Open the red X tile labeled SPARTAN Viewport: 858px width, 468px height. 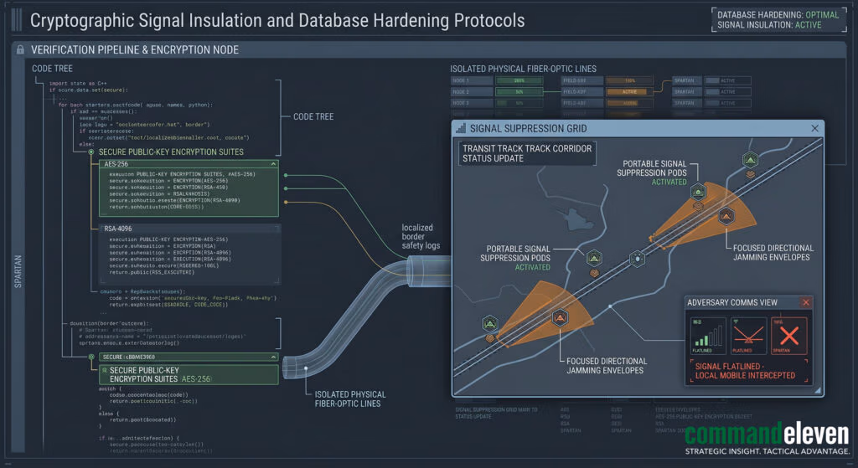click(x=788, y=335)
